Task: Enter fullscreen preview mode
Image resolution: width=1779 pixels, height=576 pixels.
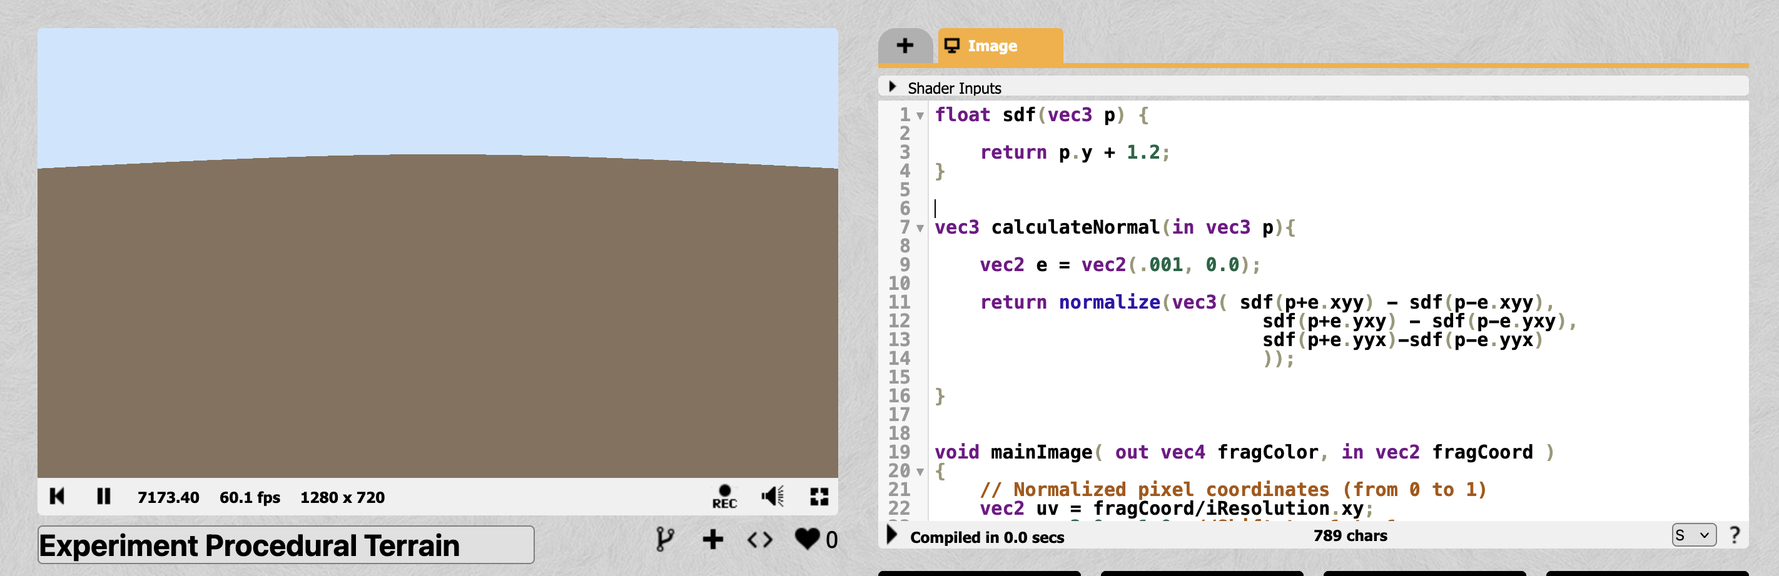Action: (819, 496)
